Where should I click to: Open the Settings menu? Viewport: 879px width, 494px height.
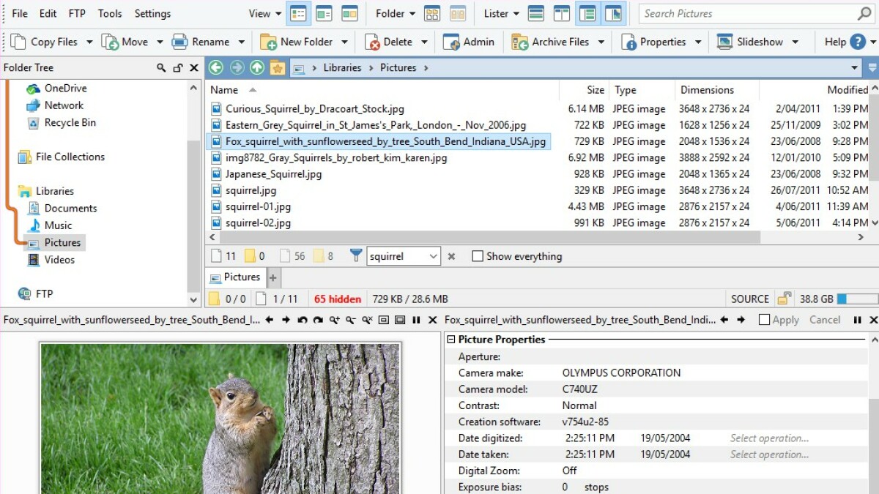pos(152,13)
